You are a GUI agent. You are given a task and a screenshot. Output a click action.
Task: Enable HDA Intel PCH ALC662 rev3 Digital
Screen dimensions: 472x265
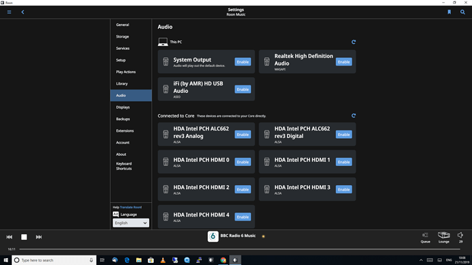point(344,135)
